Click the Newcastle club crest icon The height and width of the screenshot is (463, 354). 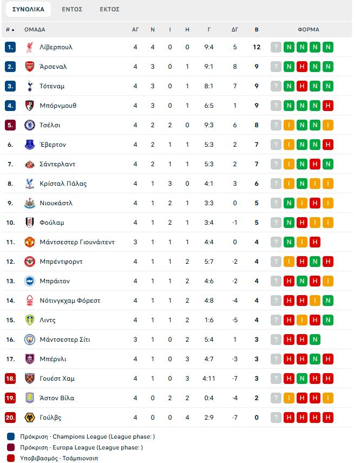coord(30,203)
